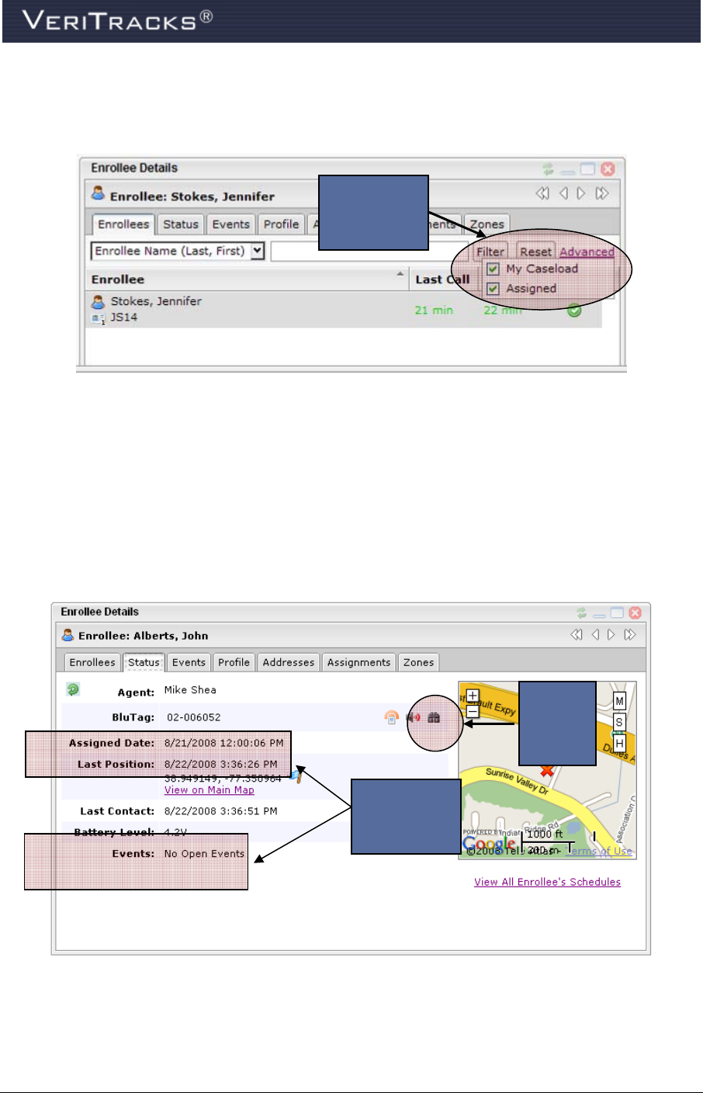Image resolution: width=703 pixels, height=1093 pixels.
Task: Click BluTag number 02-006052
Action: 194,717
